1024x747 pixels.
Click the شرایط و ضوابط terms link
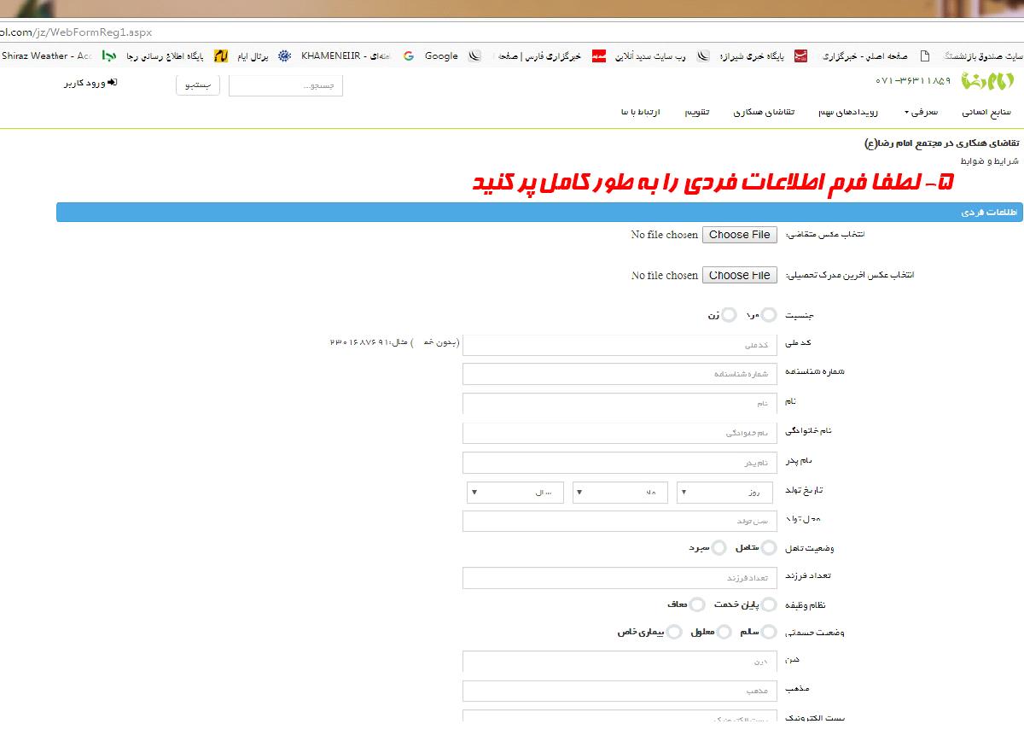click(x=989, y=160)
